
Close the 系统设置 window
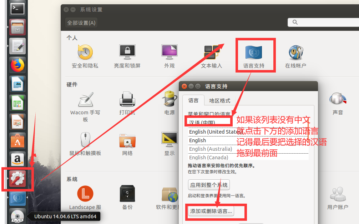click(66, 9)
